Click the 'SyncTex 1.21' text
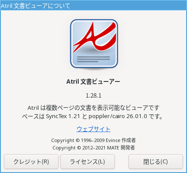The image size is (187, 173). pyautogui.click(x=63, y=116)
